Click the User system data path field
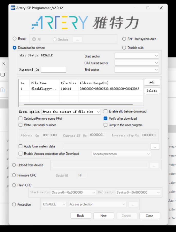Image resolution: width=176 pixels, height=232 pixels. 105,146
